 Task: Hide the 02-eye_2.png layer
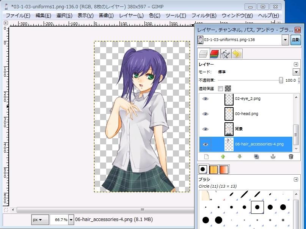tap(205, 99)
